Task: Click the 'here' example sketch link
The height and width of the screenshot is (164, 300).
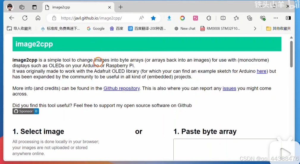Action: 261,71
